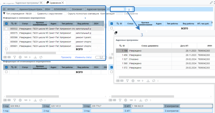Viewport: 215px width, 113px height.
Task: Click refresh icon in matching activities toolbar
Action: coord(41,57)
